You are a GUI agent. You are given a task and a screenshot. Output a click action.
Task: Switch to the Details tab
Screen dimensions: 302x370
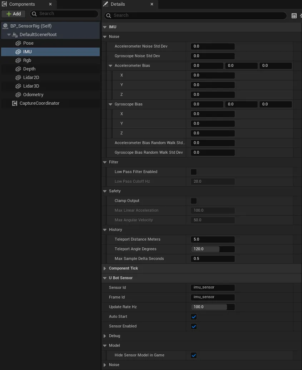pyautogui.click(x=130, y=4)
